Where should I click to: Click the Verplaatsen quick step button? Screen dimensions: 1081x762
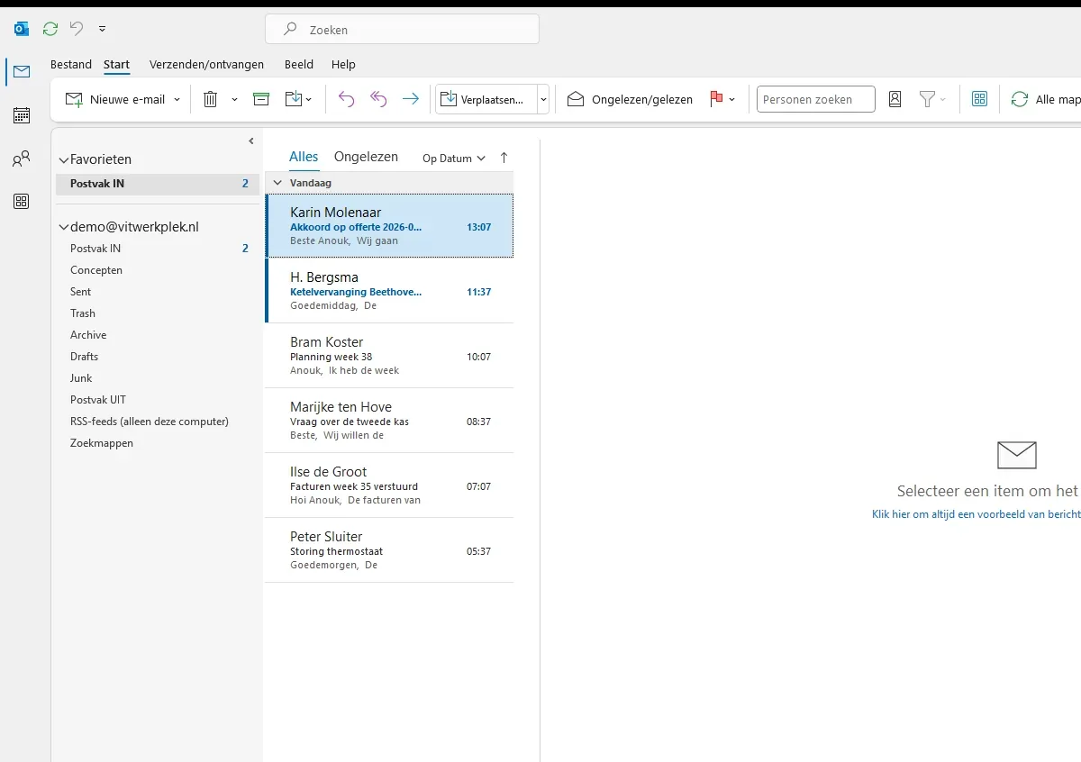[x=486, y=99]
